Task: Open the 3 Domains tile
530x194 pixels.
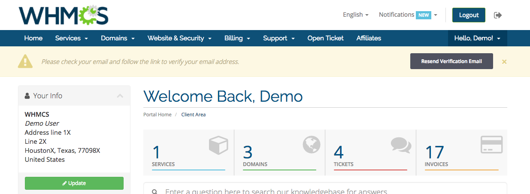Action: (280, 152)
